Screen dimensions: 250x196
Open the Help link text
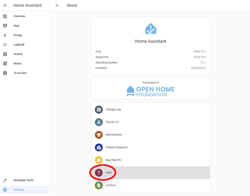(x=109, y=173)
